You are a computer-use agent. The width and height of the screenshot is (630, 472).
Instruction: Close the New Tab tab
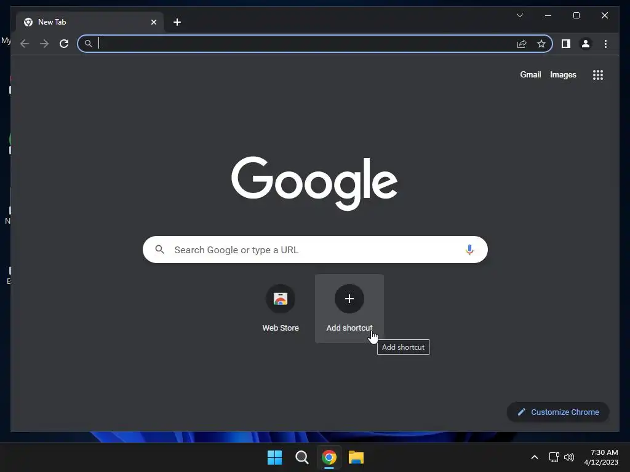pyautogui.click(x=153, y=22)
